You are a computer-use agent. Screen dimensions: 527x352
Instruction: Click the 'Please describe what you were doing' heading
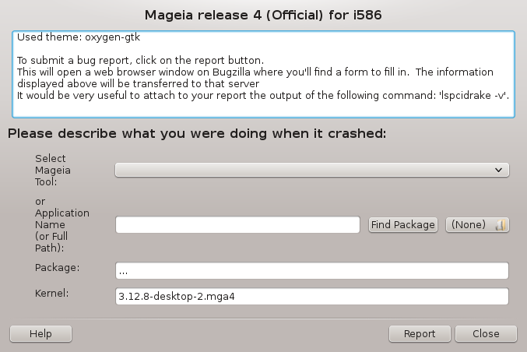click(x=197, y=133)
